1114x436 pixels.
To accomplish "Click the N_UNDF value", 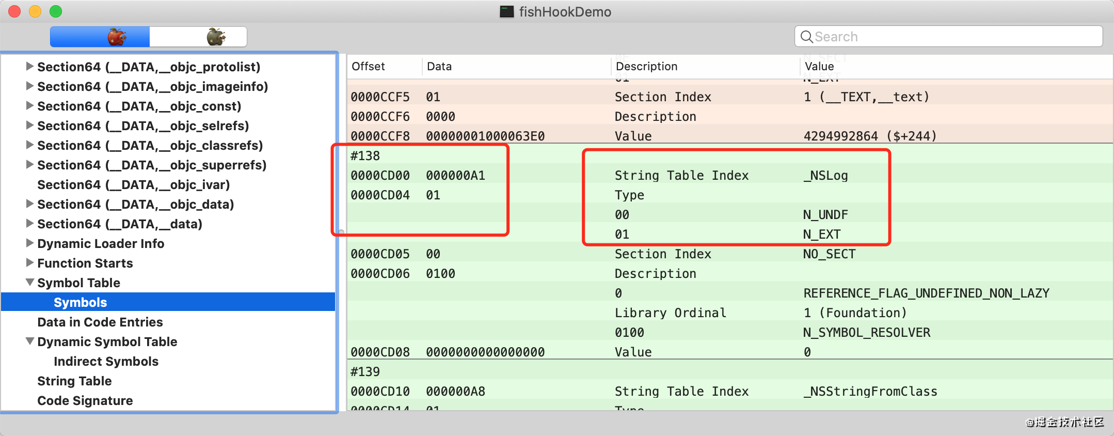I will pyautogui.click(x=825, y=215).
